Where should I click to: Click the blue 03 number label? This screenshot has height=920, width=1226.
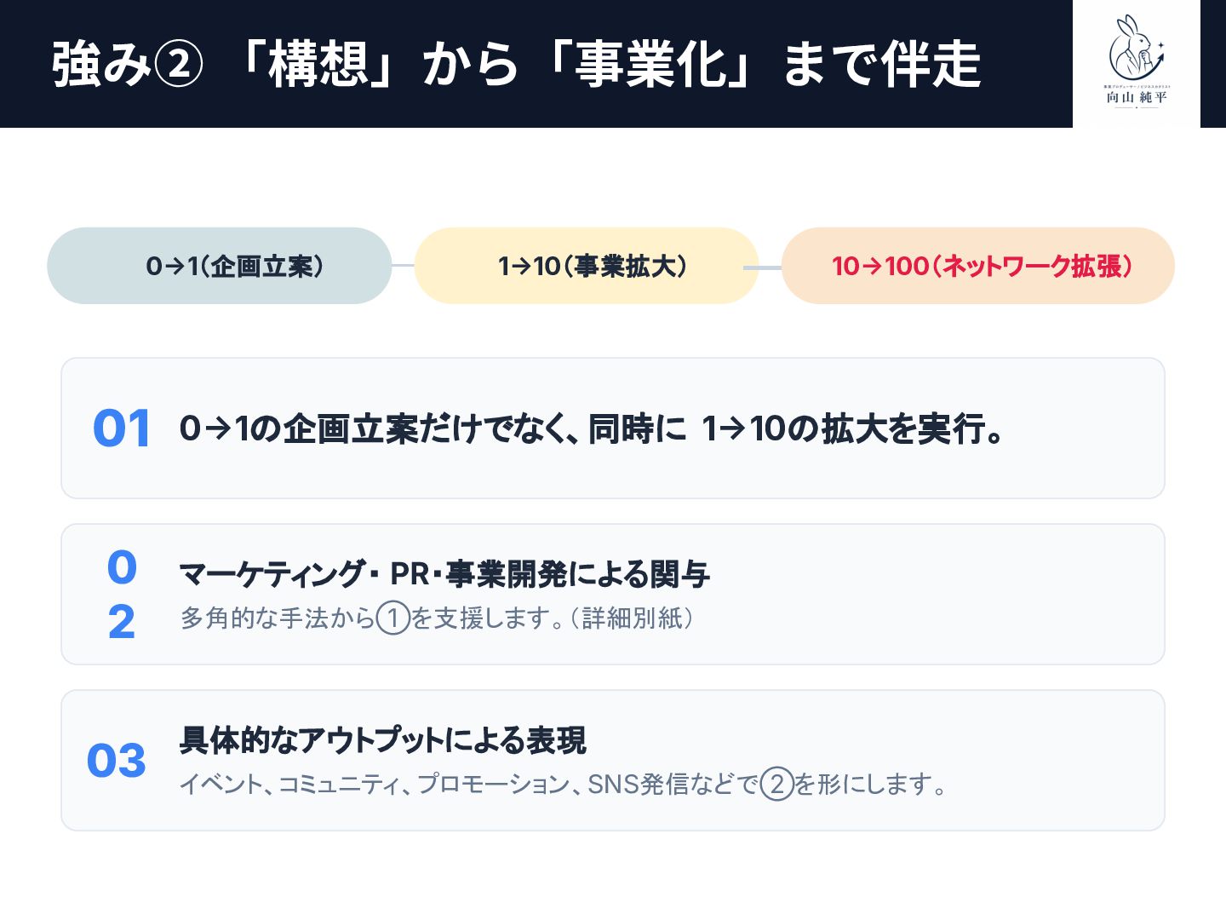click(117, 761)
